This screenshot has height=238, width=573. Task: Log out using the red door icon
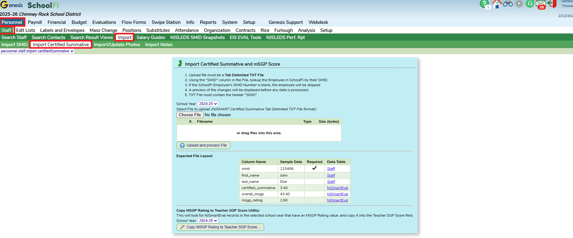(552, 4)
